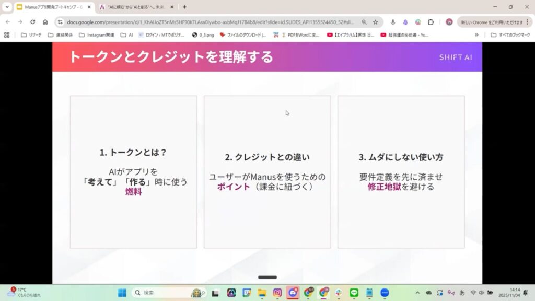Click the microphone icon in the toolbar

coord(392,22)
